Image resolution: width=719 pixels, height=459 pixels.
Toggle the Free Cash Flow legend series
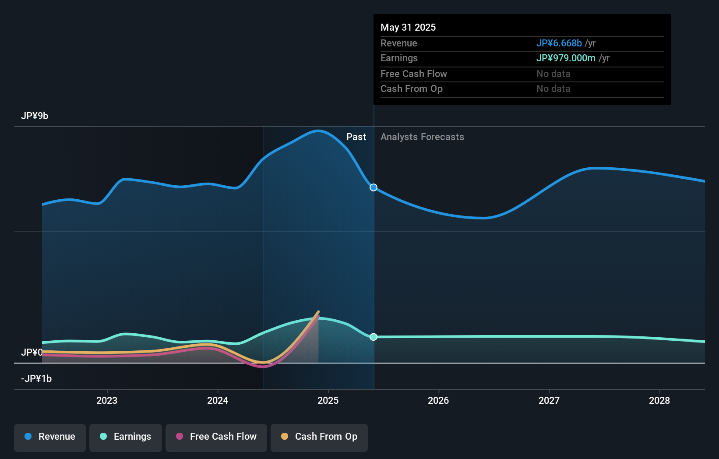[x=216, y=438]
